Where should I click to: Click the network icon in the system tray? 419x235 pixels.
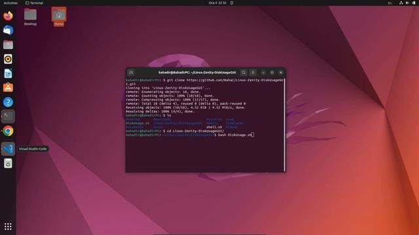(x=401, y=3)
